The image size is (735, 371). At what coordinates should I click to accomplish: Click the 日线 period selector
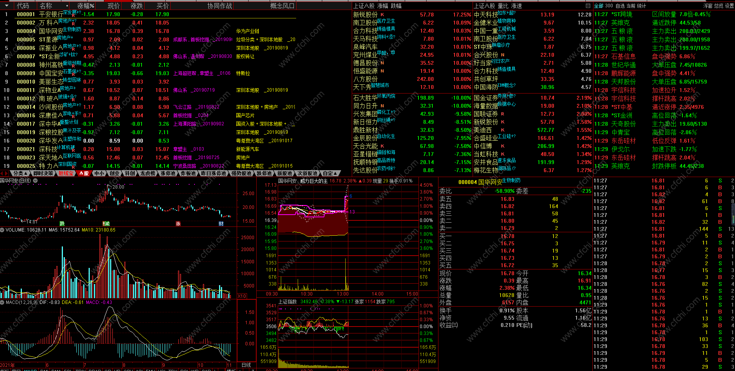246,365
